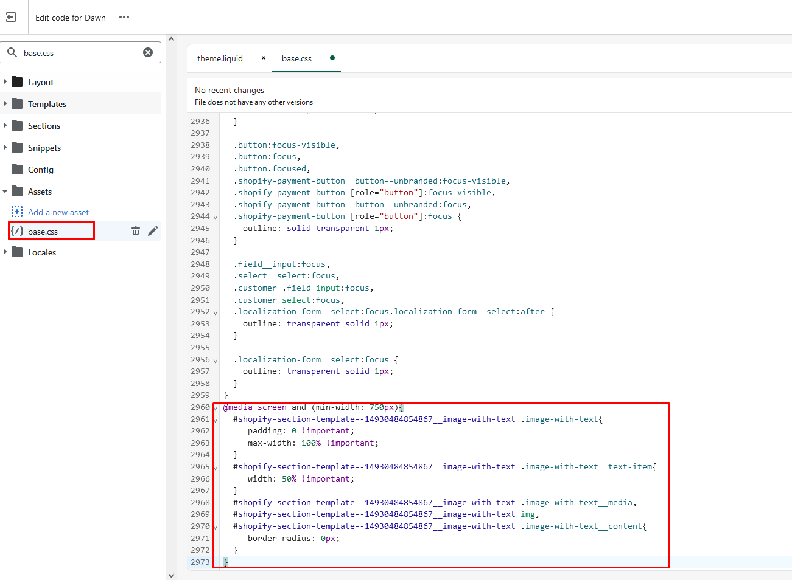792x580 pixels.
Task: Click the exit editor back icon
Action: (x=11, y=17)
